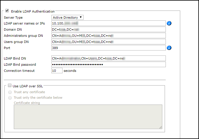
Task: Choose Trust only the certificate below option
Action: pos(10,98)
